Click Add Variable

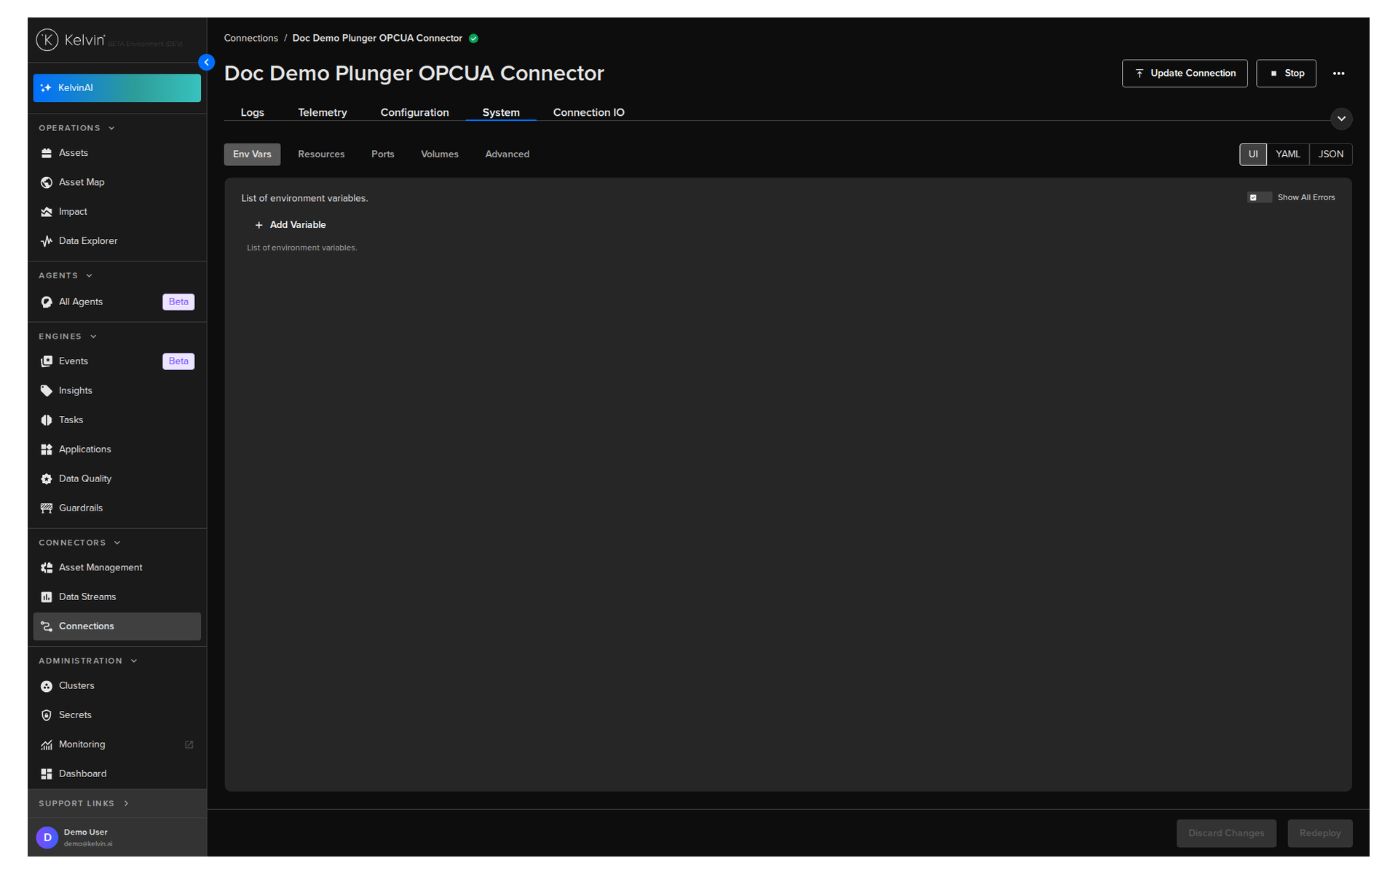(291, 225)
